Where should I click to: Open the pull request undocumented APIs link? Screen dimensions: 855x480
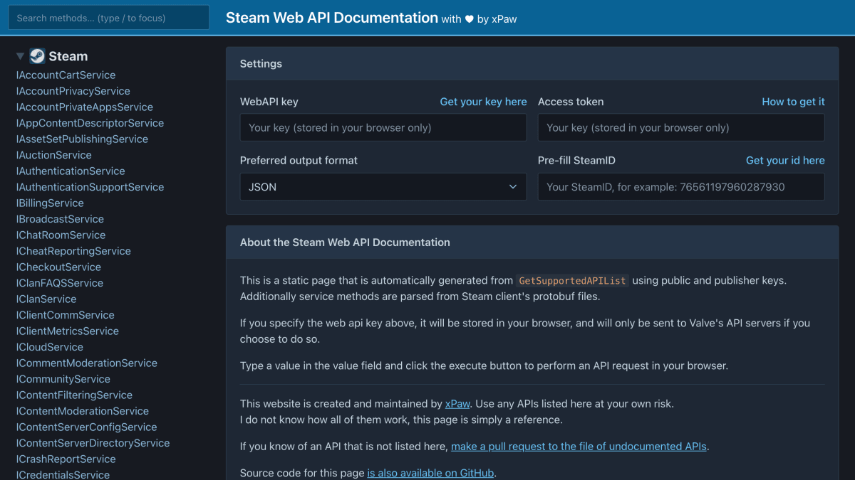[580, 447]
